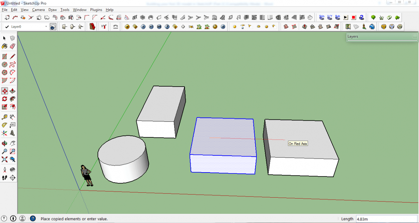Open the help question mark in status bar
This screenshot has width=419, height=223.
pyautogui.click(x=33, y=218)
